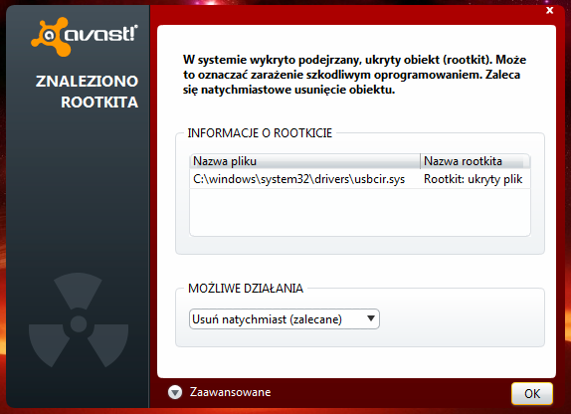This screenshot has width=571, height=414.
Task: Confirm with the OK button
Action: [x=532, y=393]
